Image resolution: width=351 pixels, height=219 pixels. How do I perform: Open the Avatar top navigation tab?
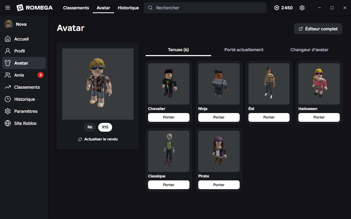coord(103,8)
